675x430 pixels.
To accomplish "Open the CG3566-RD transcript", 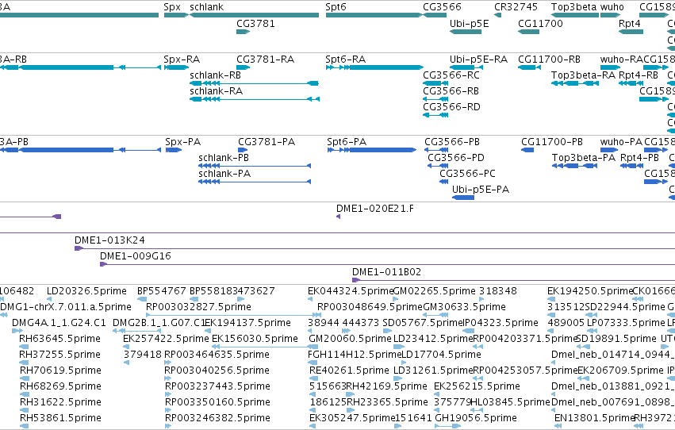I will click(x=435, y=115).
